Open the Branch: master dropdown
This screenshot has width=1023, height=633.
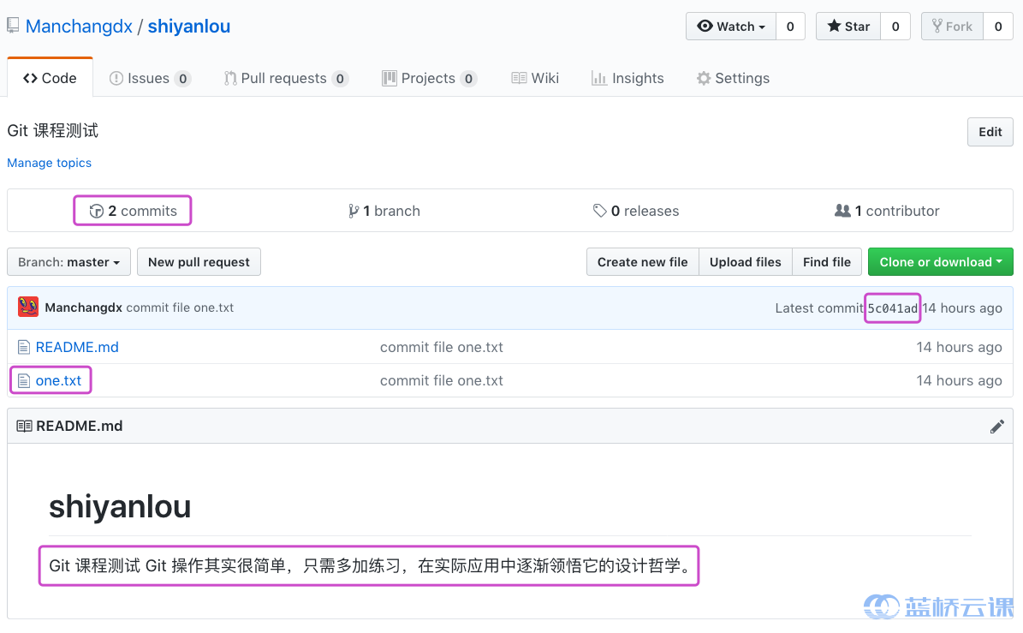(x=68, y=262)
